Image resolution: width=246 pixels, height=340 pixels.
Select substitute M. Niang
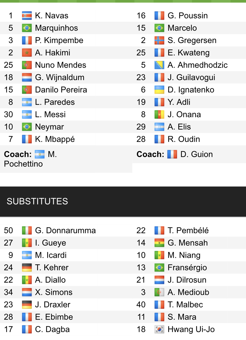(x=184, y=255)
